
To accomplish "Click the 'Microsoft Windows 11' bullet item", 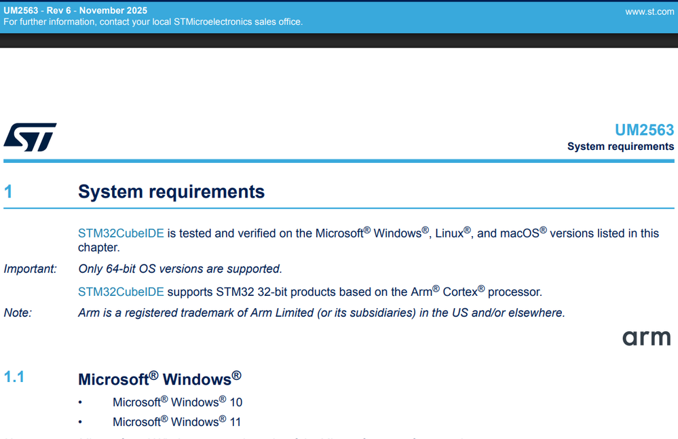I will (x=177, y=421).
